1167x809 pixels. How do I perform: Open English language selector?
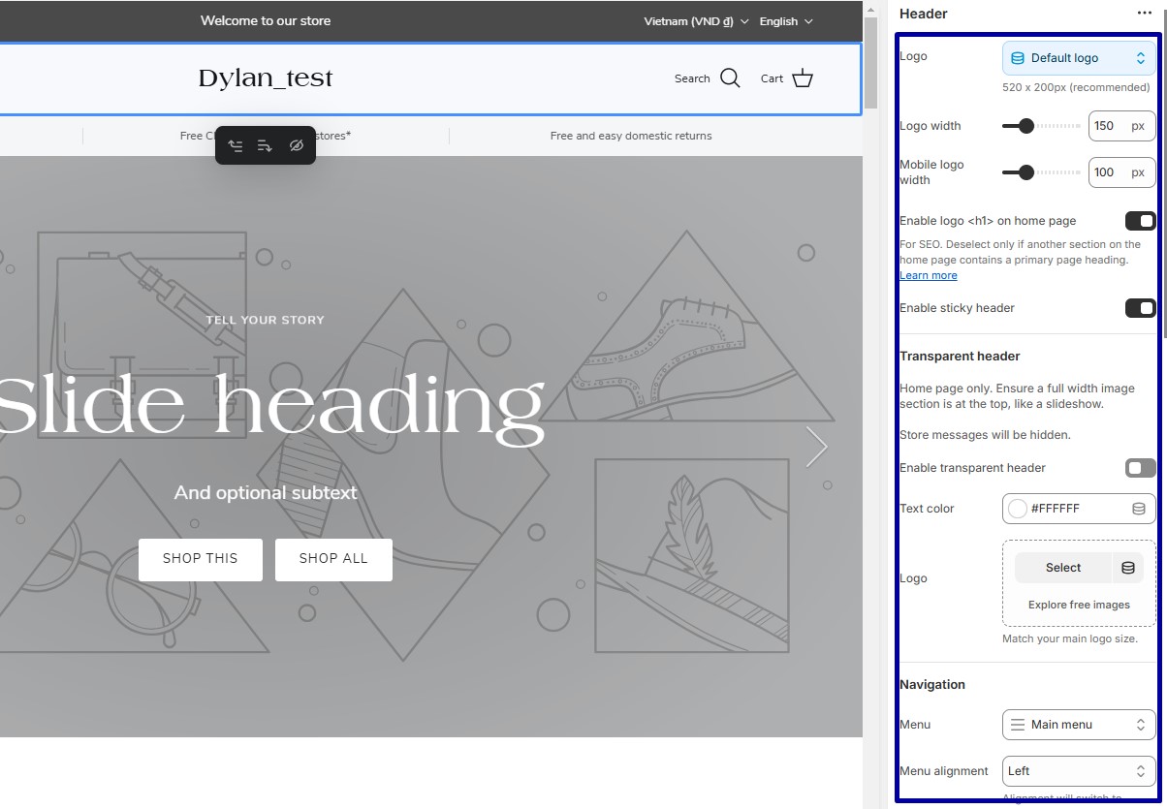coord(786,21)
